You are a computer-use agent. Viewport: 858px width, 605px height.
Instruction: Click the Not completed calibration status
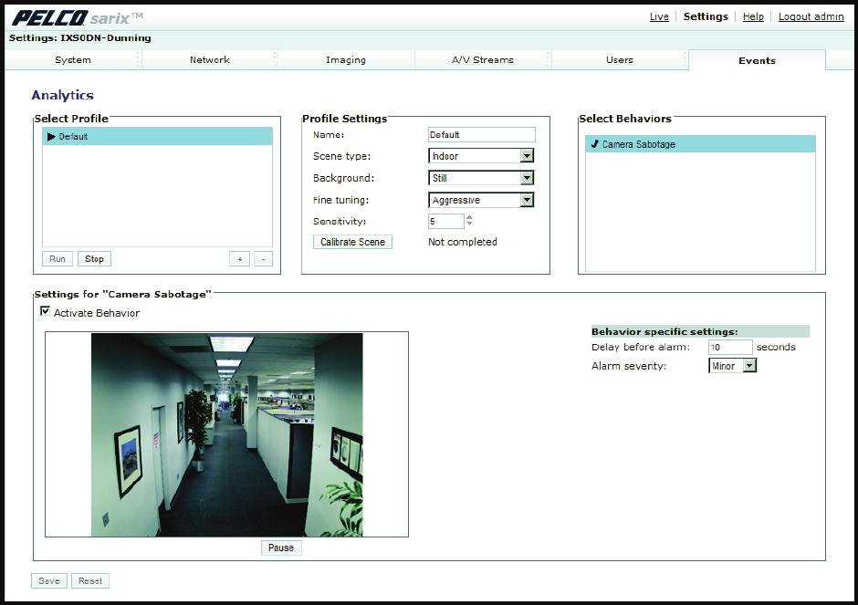point(463,242)
